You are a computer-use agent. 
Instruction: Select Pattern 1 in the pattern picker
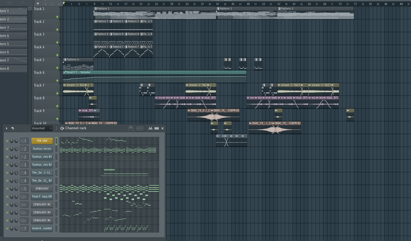[x=14, y=11]
